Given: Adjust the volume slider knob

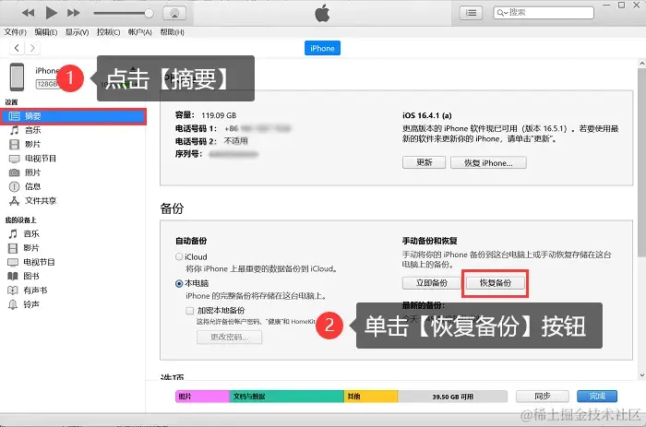Looking at the screenshot, I should pyautogui.click(x=149, y=13).
